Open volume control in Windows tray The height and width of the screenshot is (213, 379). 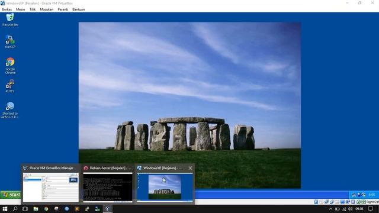350,209
